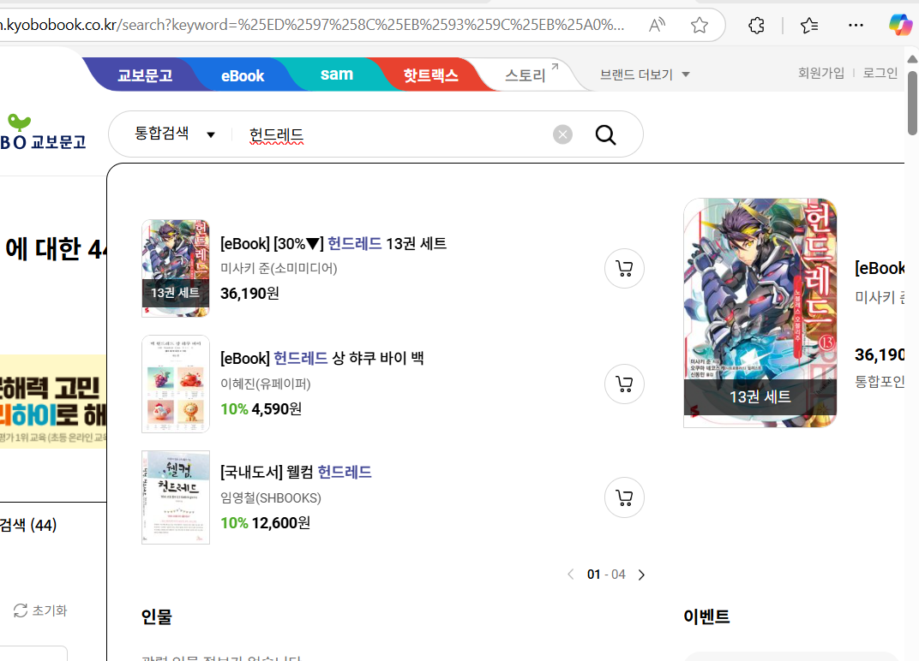
Task: Select the eBook tab
Action: click(x=243, y=75)
